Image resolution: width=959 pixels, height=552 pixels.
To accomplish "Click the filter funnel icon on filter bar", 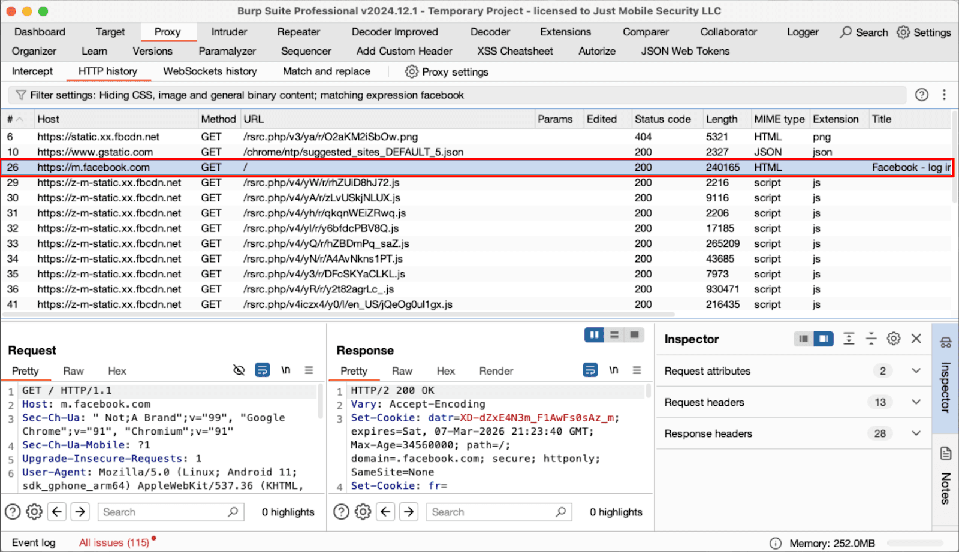I will click(x=21, y=95).
